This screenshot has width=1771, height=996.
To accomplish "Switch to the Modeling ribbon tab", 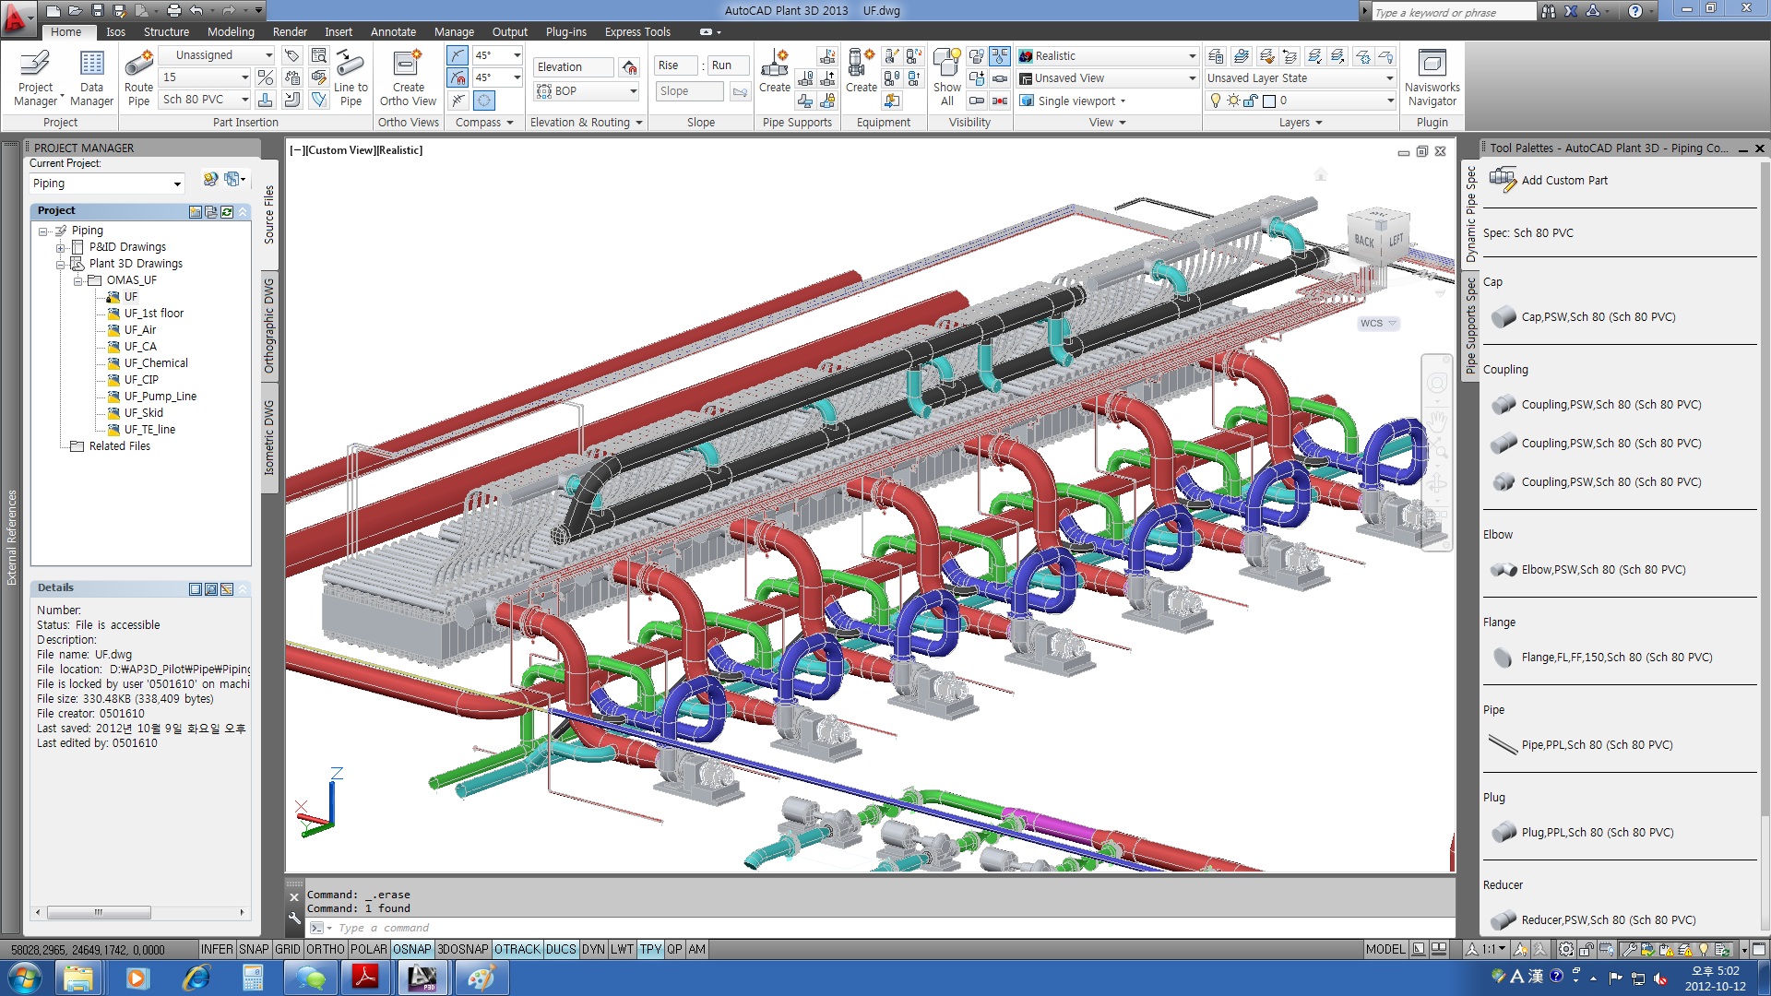I will coord(231,31).
